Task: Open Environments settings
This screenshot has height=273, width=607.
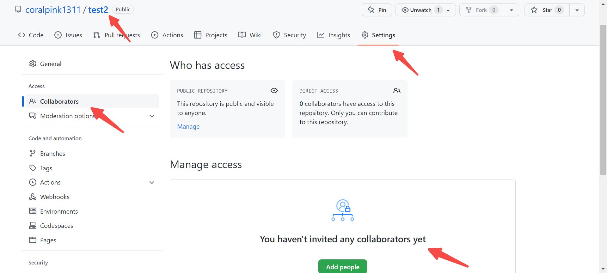Action: [92, 211]
